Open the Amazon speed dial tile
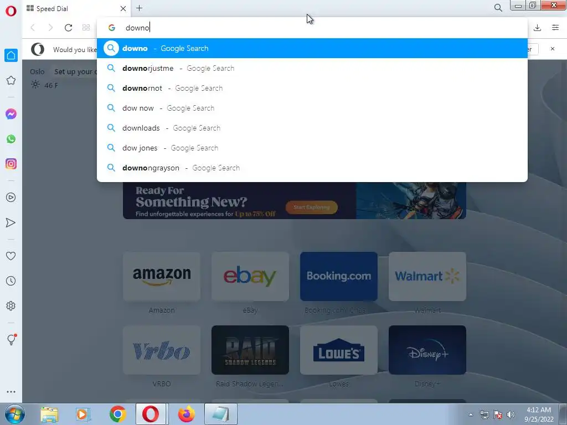This screenshot has height=425, width=567. coord(162,277)
